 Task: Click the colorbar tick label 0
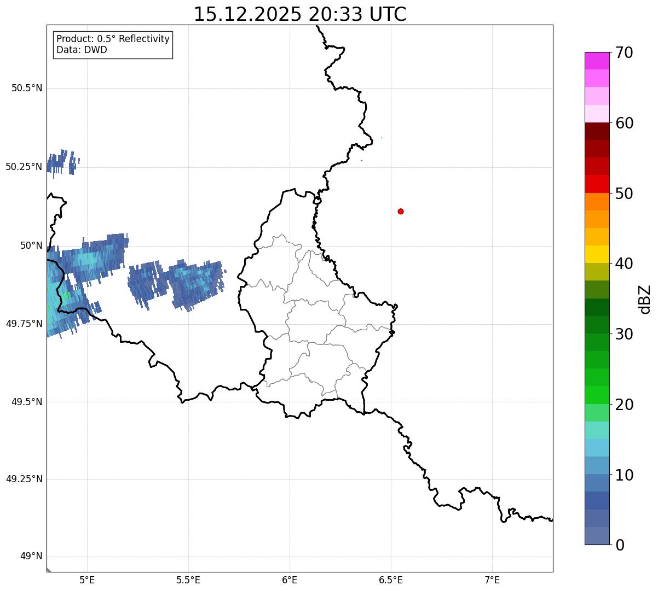pos(620,545)
